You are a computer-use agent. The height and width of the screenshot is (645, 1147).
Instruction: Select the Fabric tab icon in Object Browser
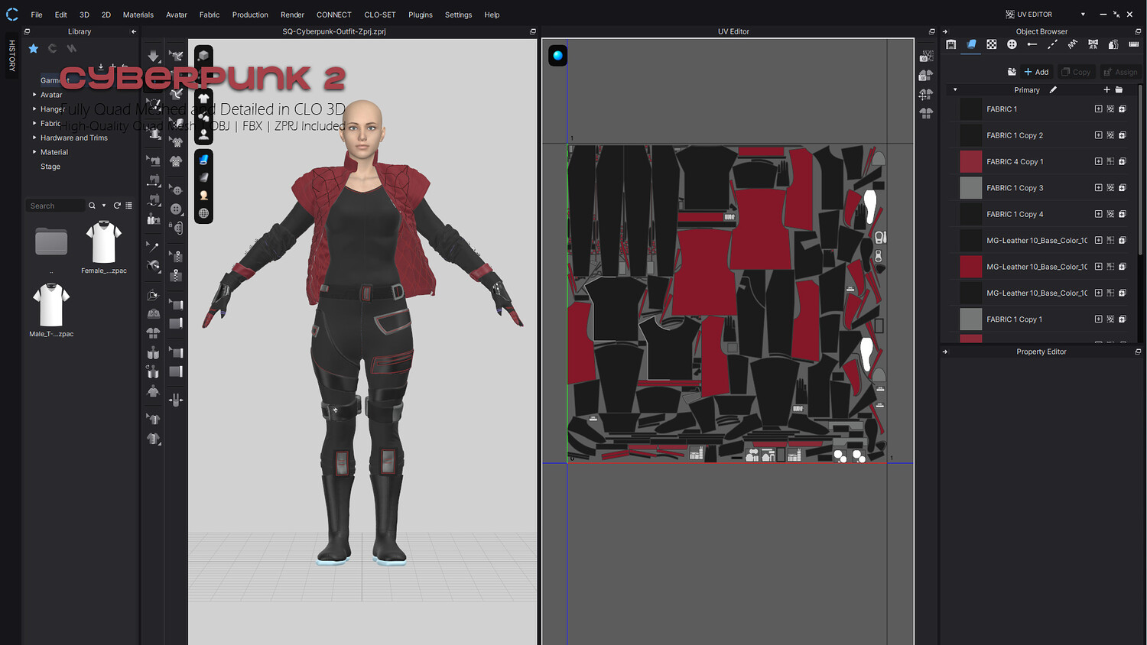(971, 44)
